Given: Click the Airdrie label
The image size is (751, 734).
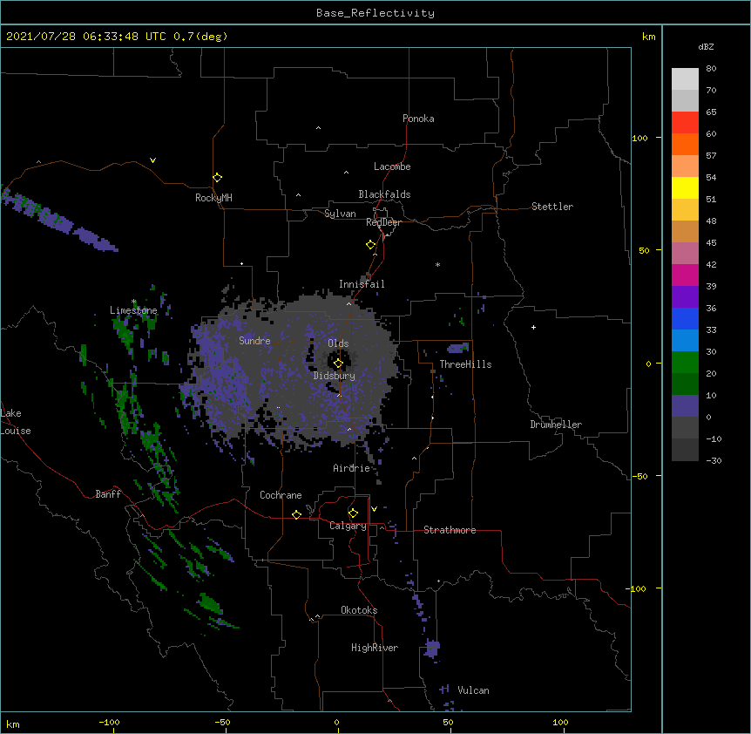Looking at the screenshot, I should [352, 468].
